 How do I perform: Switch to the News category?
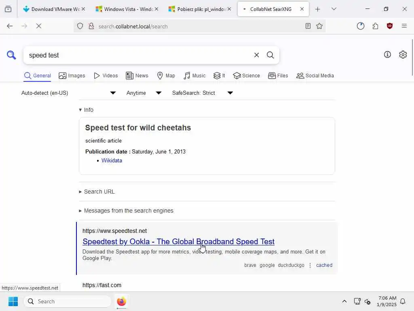(137, 76)
